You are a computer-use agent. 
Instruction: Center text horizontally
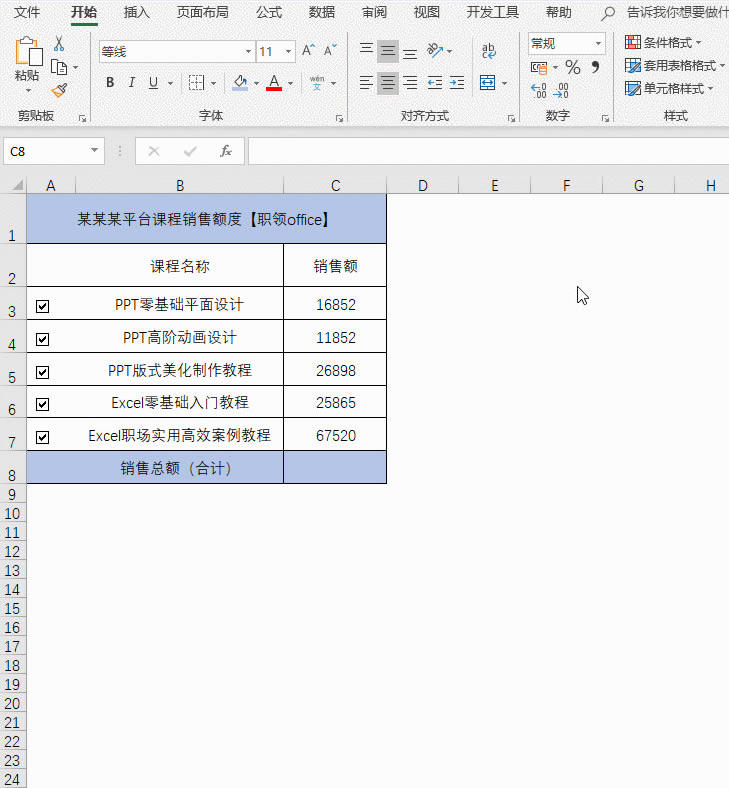(387, 83)
